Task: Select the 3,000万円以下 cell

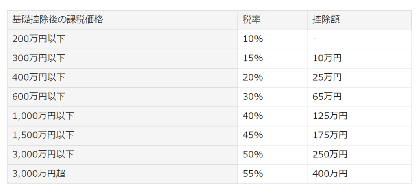Action: pos(122,155)
